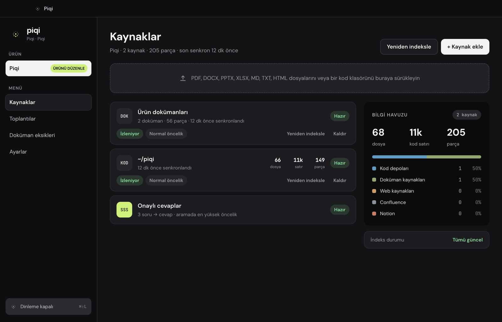Click the upload arrow icon in the drop zone

(x=183, y=78)
